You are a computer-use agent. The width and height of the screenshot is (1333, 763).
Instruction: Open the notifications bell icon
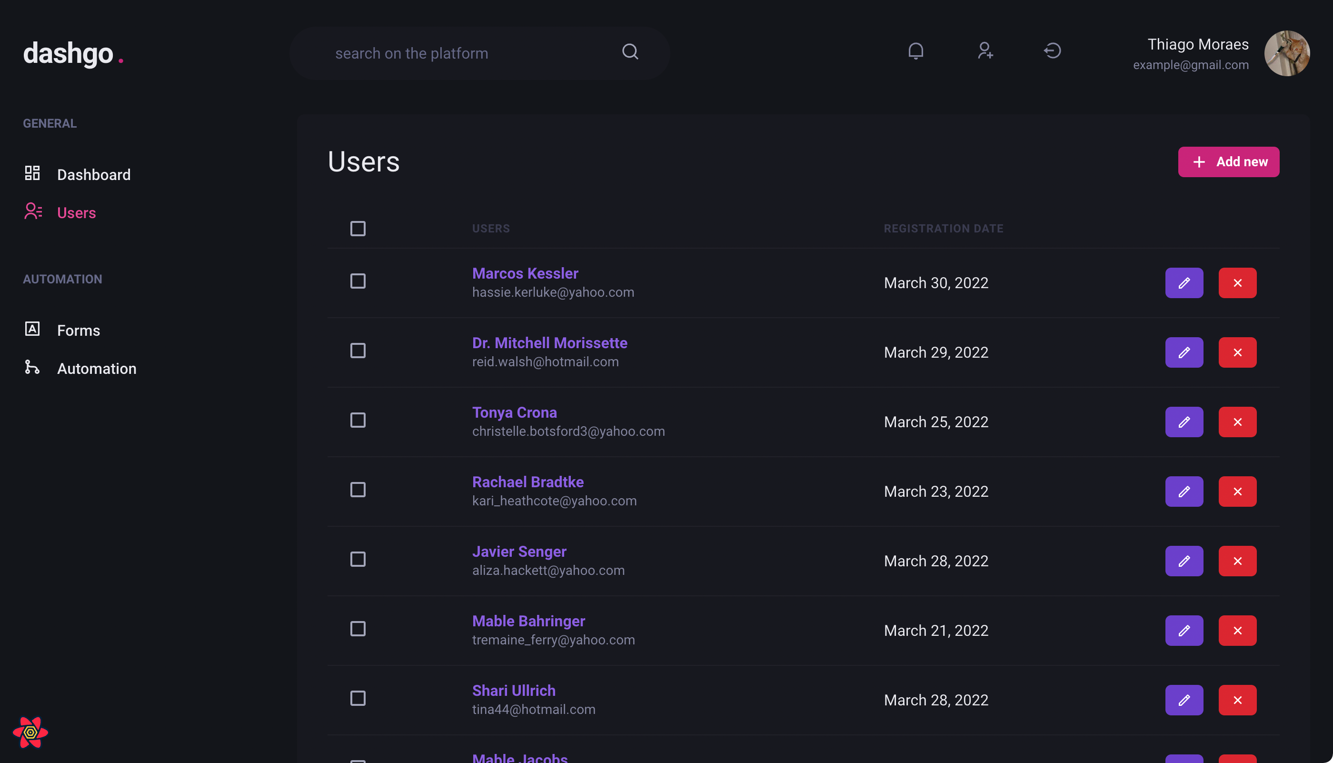[916, 51]
